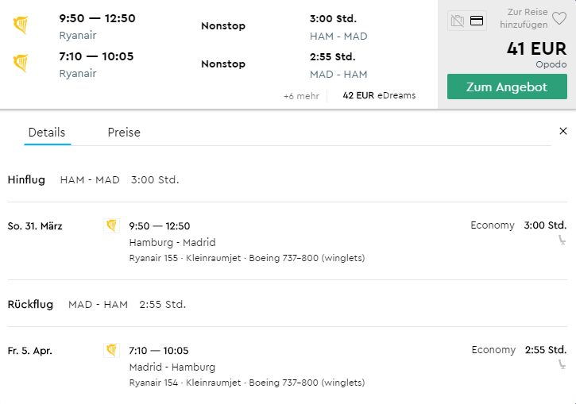
Task: Click Ryanair logo of the 9:50 outbound flight
Action: coord(21,25)
